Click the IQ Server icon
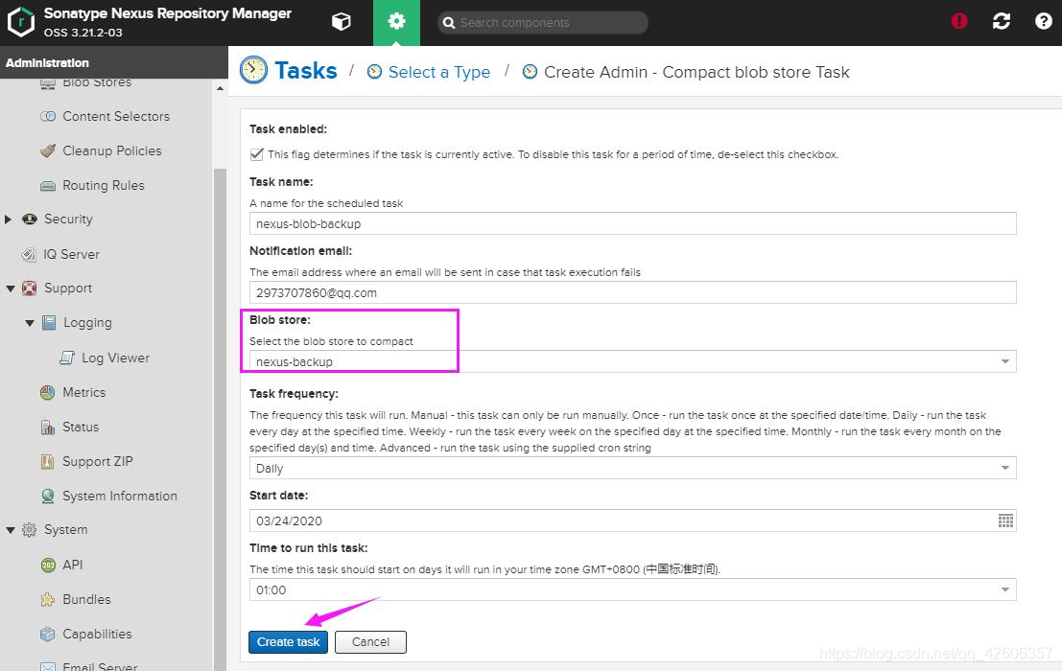Viewport: 1062px width, 671px height. [x=29, y=254]
